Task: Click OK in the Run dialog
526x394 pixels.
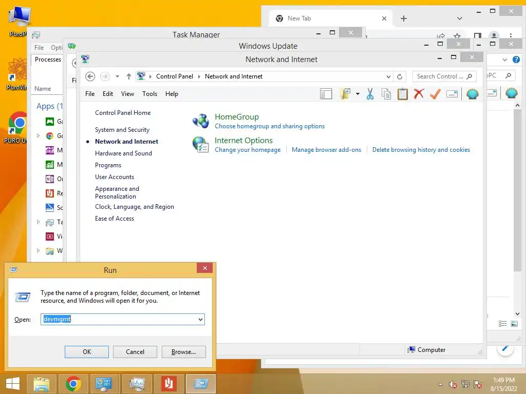Action: (x=86, y=352)
